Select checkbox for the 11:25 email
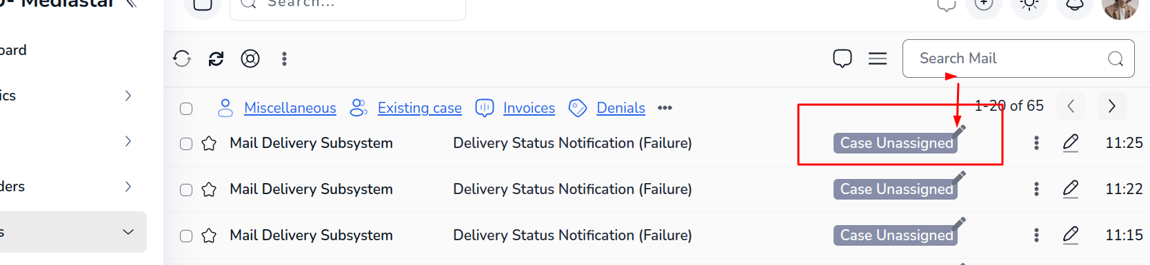This screenshot has height=265, width=1150. [186, 143]
